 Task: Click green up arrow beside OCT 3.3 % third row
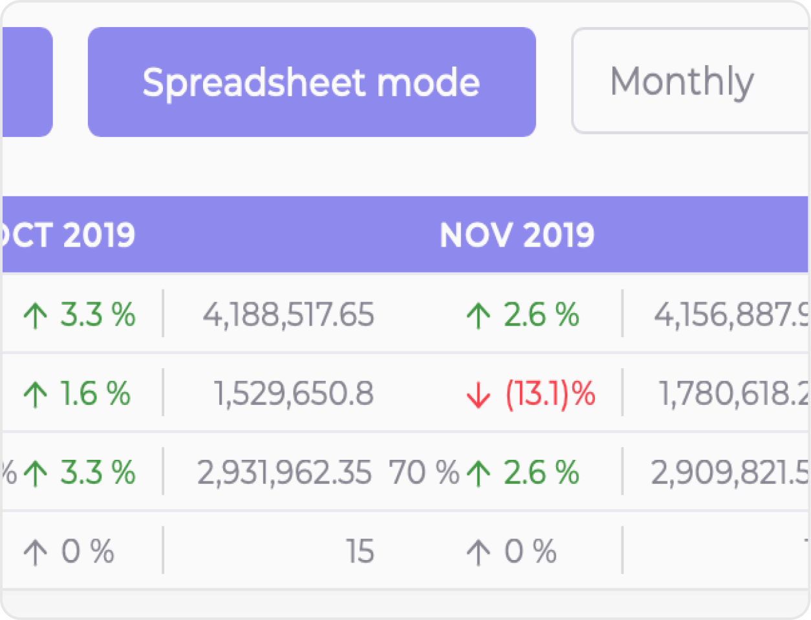(x=35, y=473)
